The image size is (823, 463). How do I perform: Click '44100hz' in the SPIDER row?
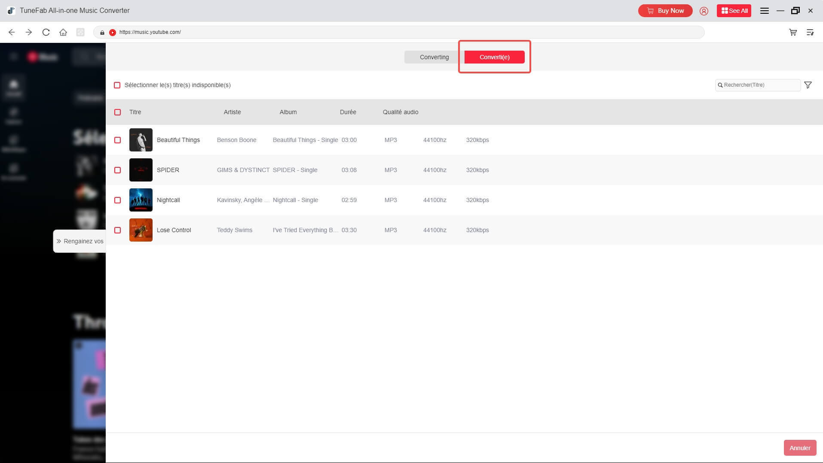tap(435, 170)
